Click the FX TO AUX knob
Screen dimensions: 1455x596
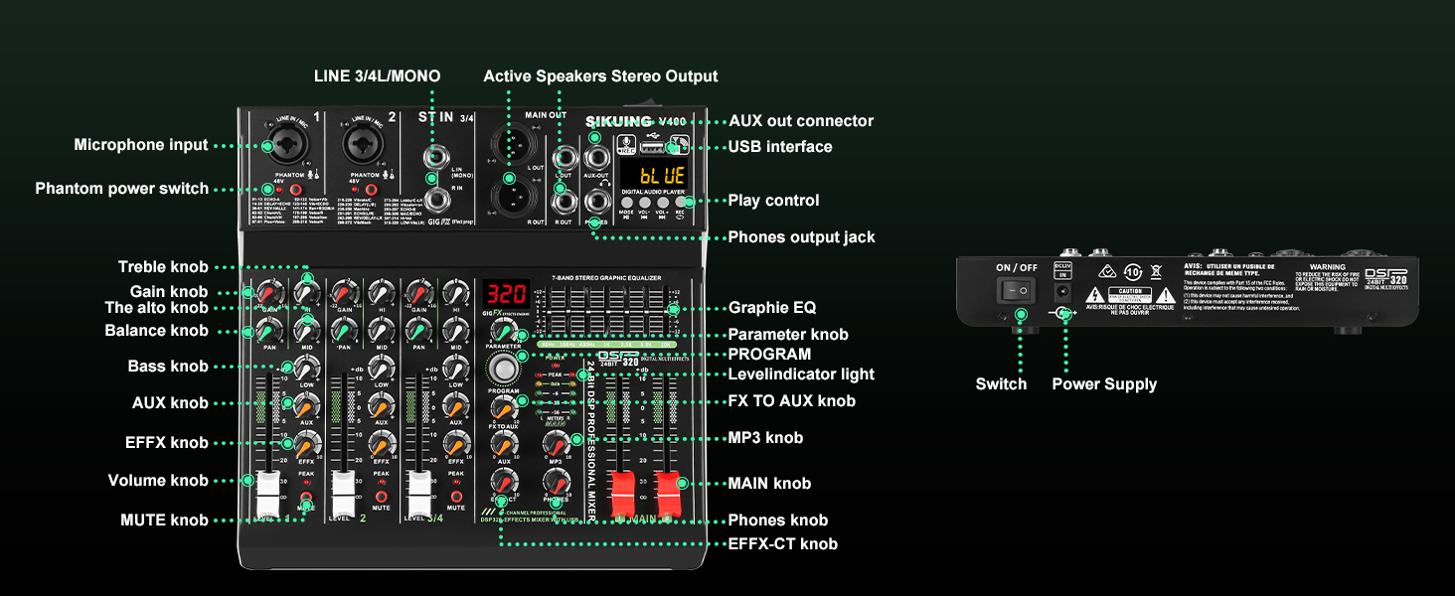(504, 407)
